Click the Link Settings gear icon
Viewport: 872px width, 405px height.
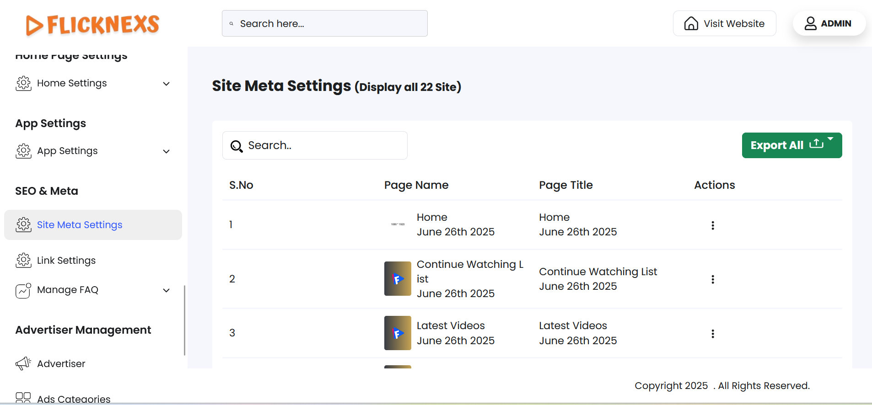pyautogui.click(x=23, y=261)
